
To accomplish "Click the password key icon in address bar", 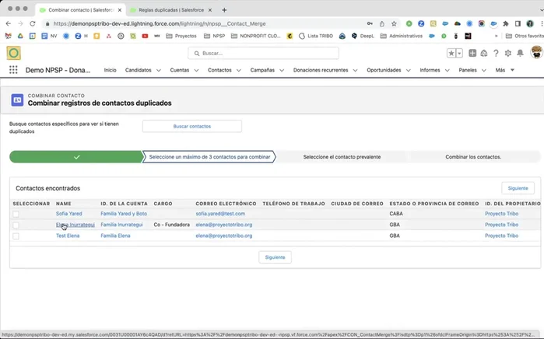I will [x=370, y=23].
